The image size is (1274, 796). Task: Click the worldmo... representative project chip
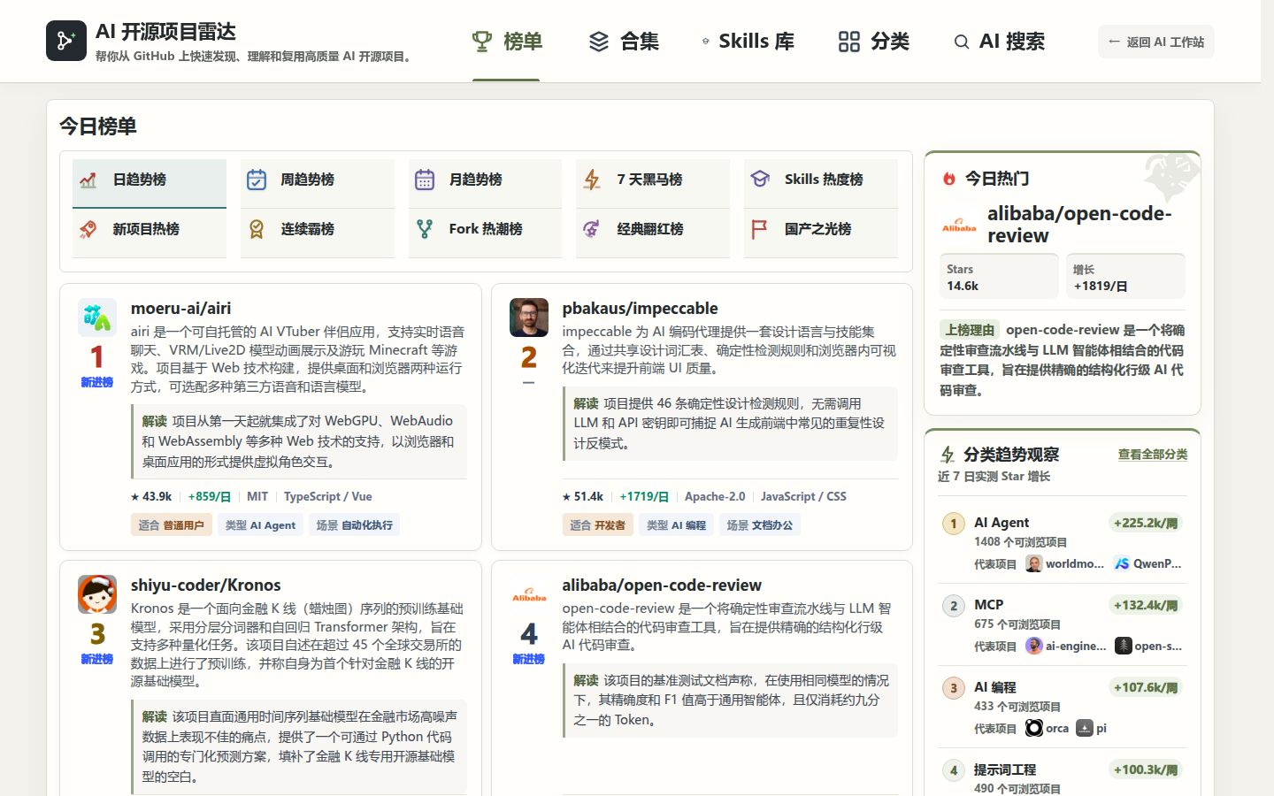[1064, 563]
